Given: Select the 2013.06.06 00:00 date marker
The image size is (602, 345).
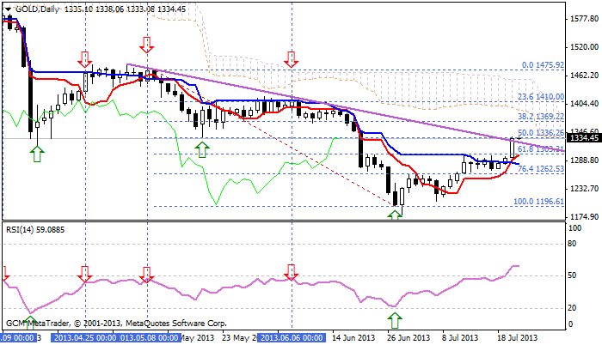Looking at the screenshot, I should [x=292, y=338].
